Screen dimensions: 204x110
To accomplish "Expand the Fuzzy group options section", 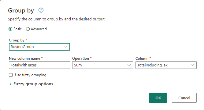I will pyautogui.click(x=31, y=84).
